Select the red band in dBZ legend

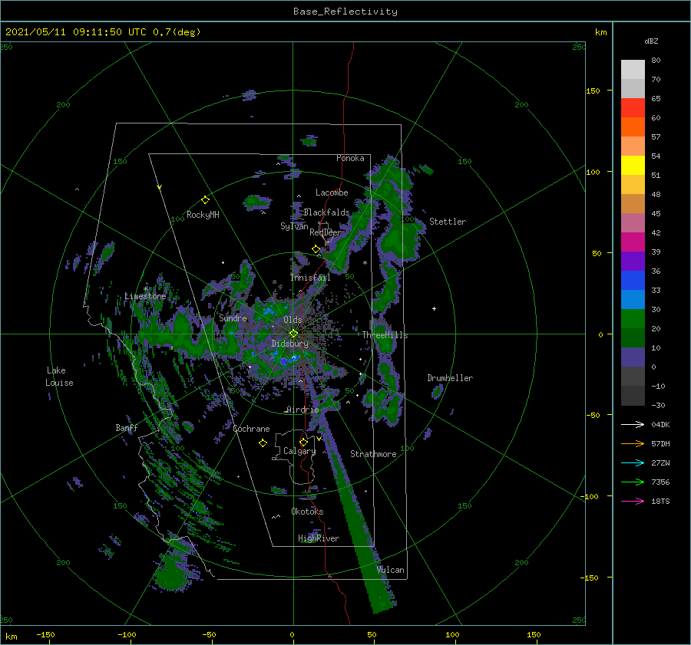click(633, 108)
